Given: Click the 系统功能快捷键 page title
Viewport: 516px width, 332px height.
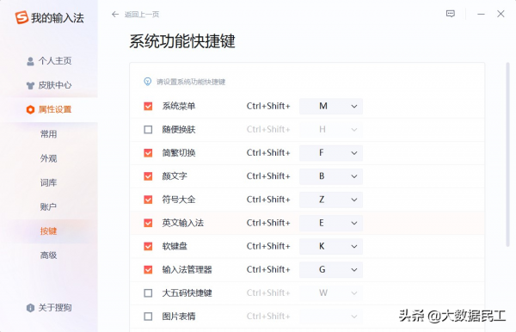Looking at the screenshot, I should pyautogui.click(x=182, y=41).
